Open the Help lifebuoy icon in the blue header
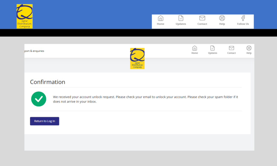Screen dimensions: 277x166 point(222,18)
